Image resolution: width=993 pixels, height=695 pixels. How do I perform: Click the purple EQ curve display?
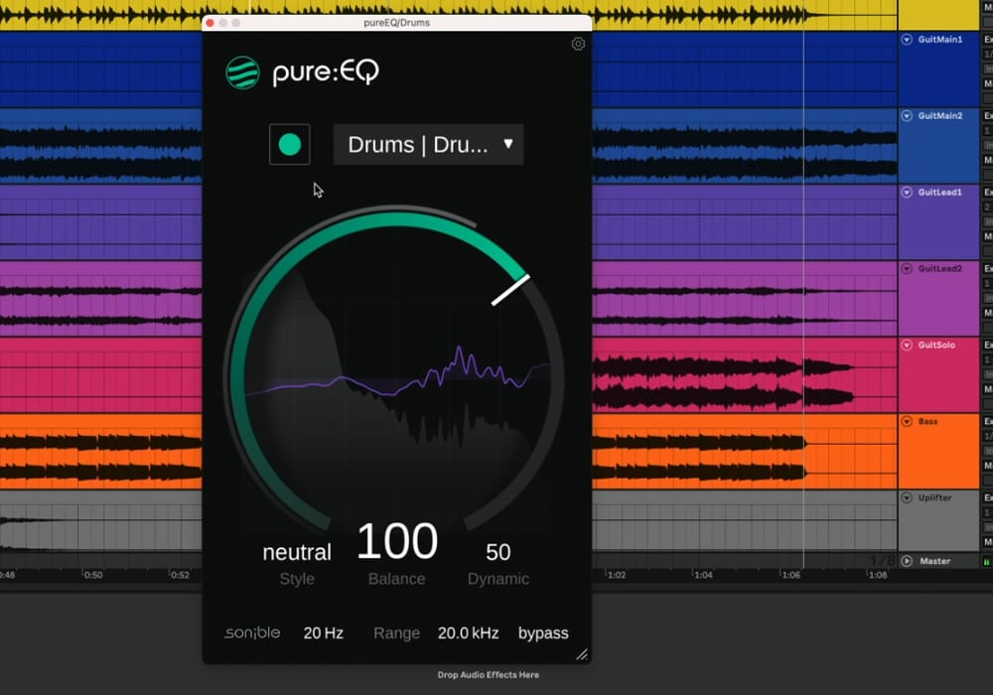pyautogui.click(x=397, y=373)
